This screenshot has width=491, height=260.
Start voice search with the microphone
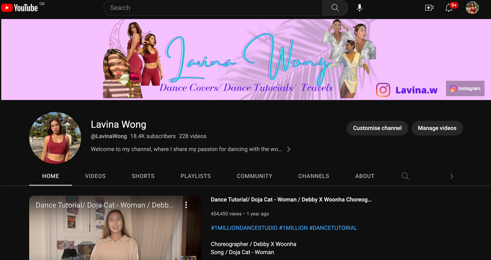pyautogui.click(x=360, y=8)
